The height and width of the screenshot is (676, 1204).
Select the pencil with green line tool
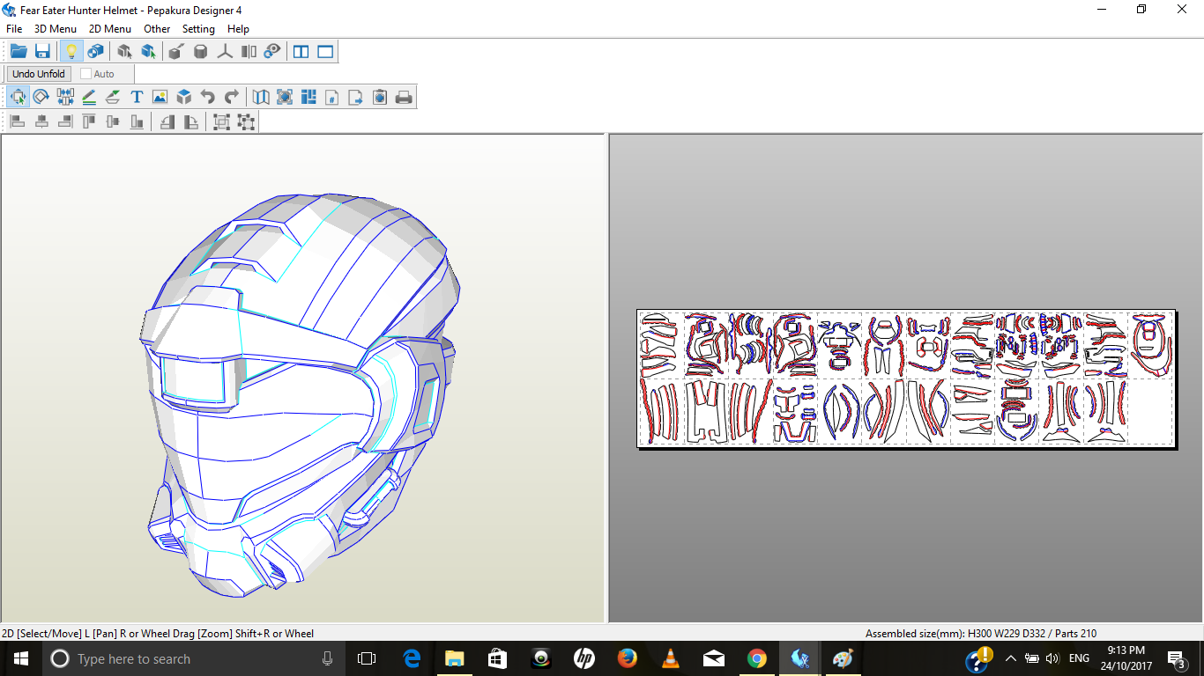(x=89, y=97)
